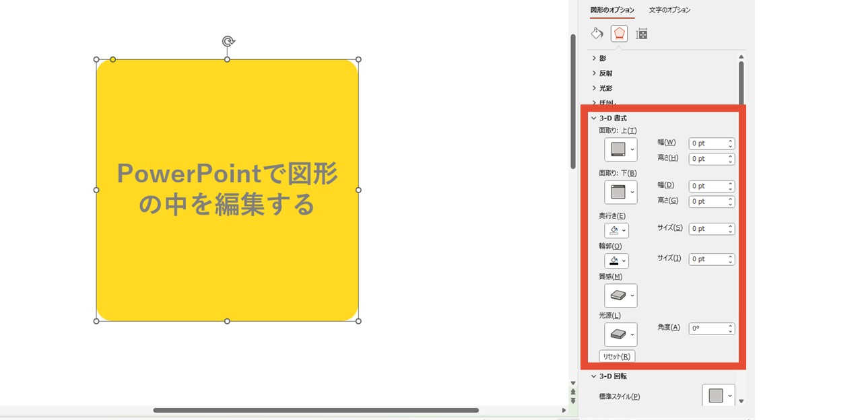
Task: Open the Fill & Line paint bucket tab
Action: click(x=597, y=34)
